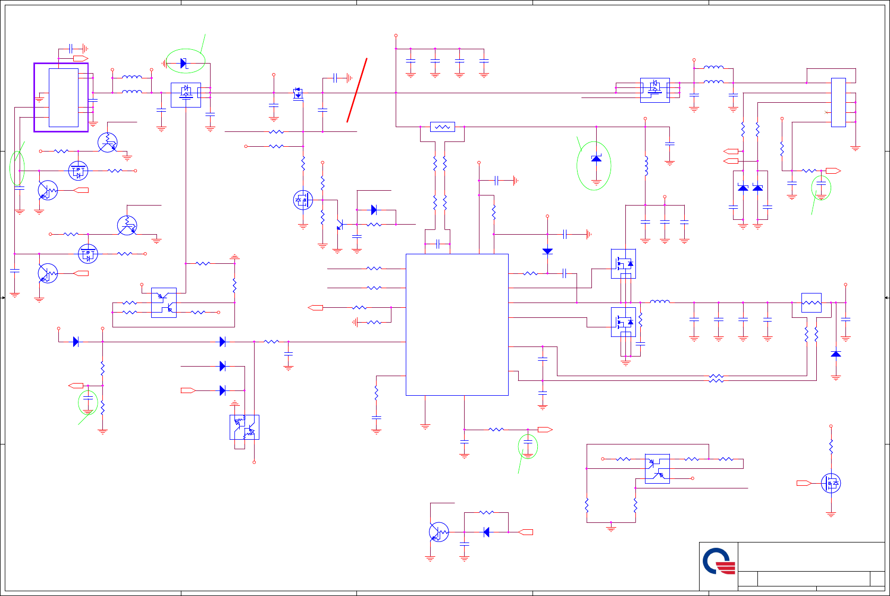890x596 pixels.
Task: Select the purple-highlighted component box
Action: (61, 97)
